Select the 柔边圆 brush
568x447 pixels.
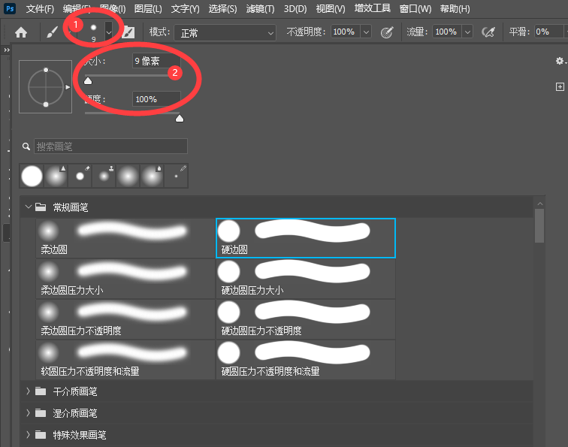click(125, 238)
